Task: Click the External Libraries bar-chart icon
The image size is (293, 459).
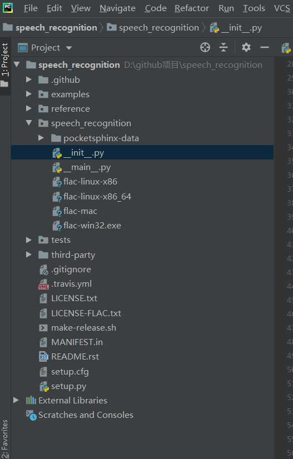Action: tap(31, 400)
